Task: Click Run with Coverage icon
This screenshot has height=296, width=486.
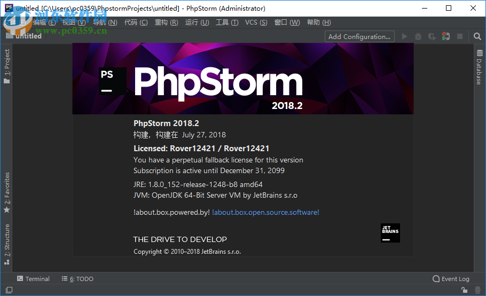Action: click(432, 36)
